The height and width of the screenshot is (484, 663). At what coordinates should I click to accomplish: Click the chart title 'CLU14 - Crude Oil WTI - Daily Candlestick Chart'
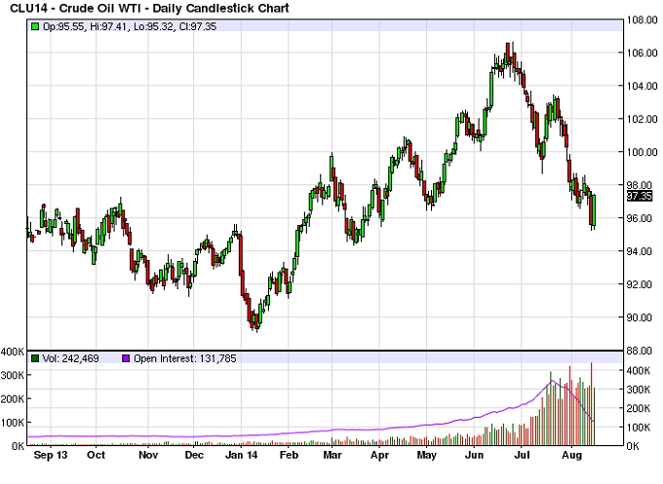[x=149, y=8]
